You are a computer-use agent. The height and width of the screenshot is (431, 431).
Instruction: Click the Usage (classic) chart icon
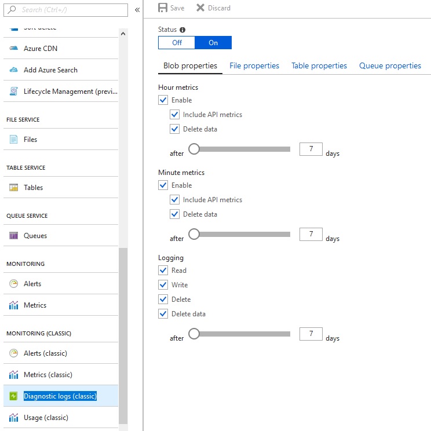[13, 417]
